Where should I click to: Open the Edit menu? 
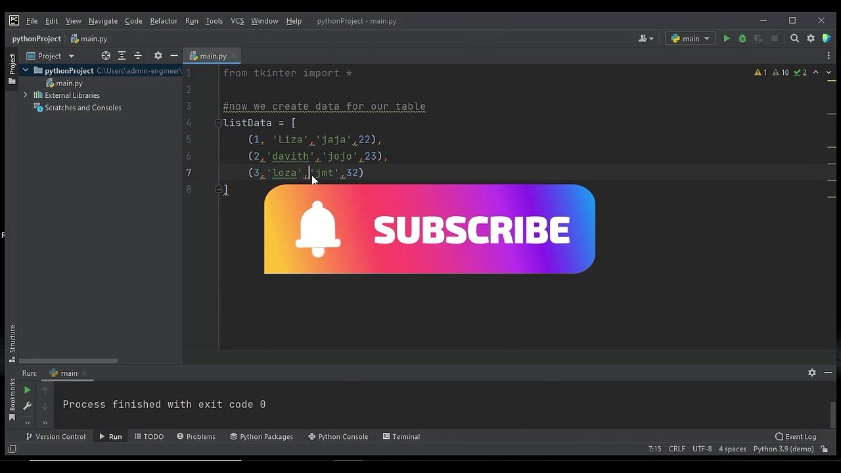[x=51, y=21]
